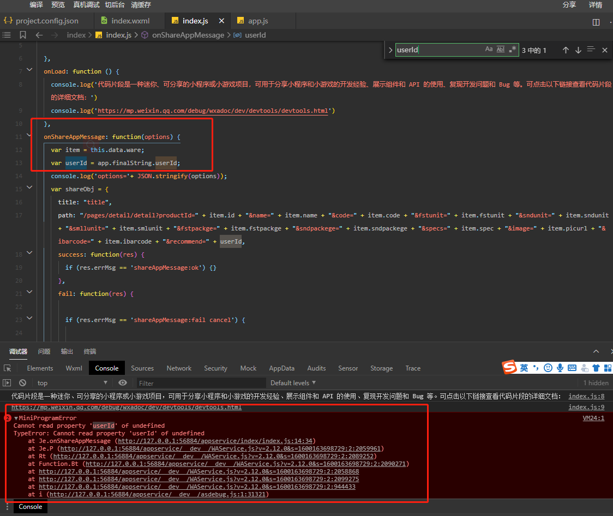This screenshot has height=516, width=613.
Task: Click the userId breadcrumb item
Action: click(255, 35)
